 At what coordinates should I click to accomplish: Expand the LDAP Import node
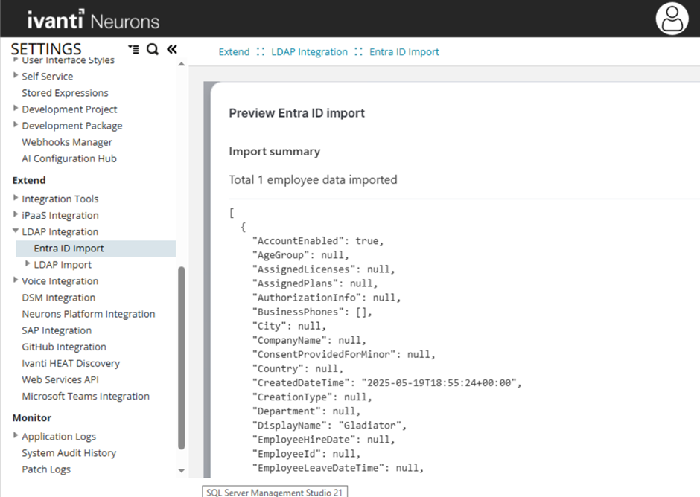click(28, 264)
